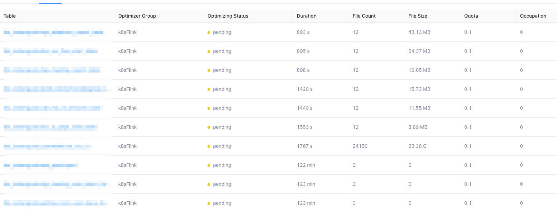Click the Duration column header

306,16
